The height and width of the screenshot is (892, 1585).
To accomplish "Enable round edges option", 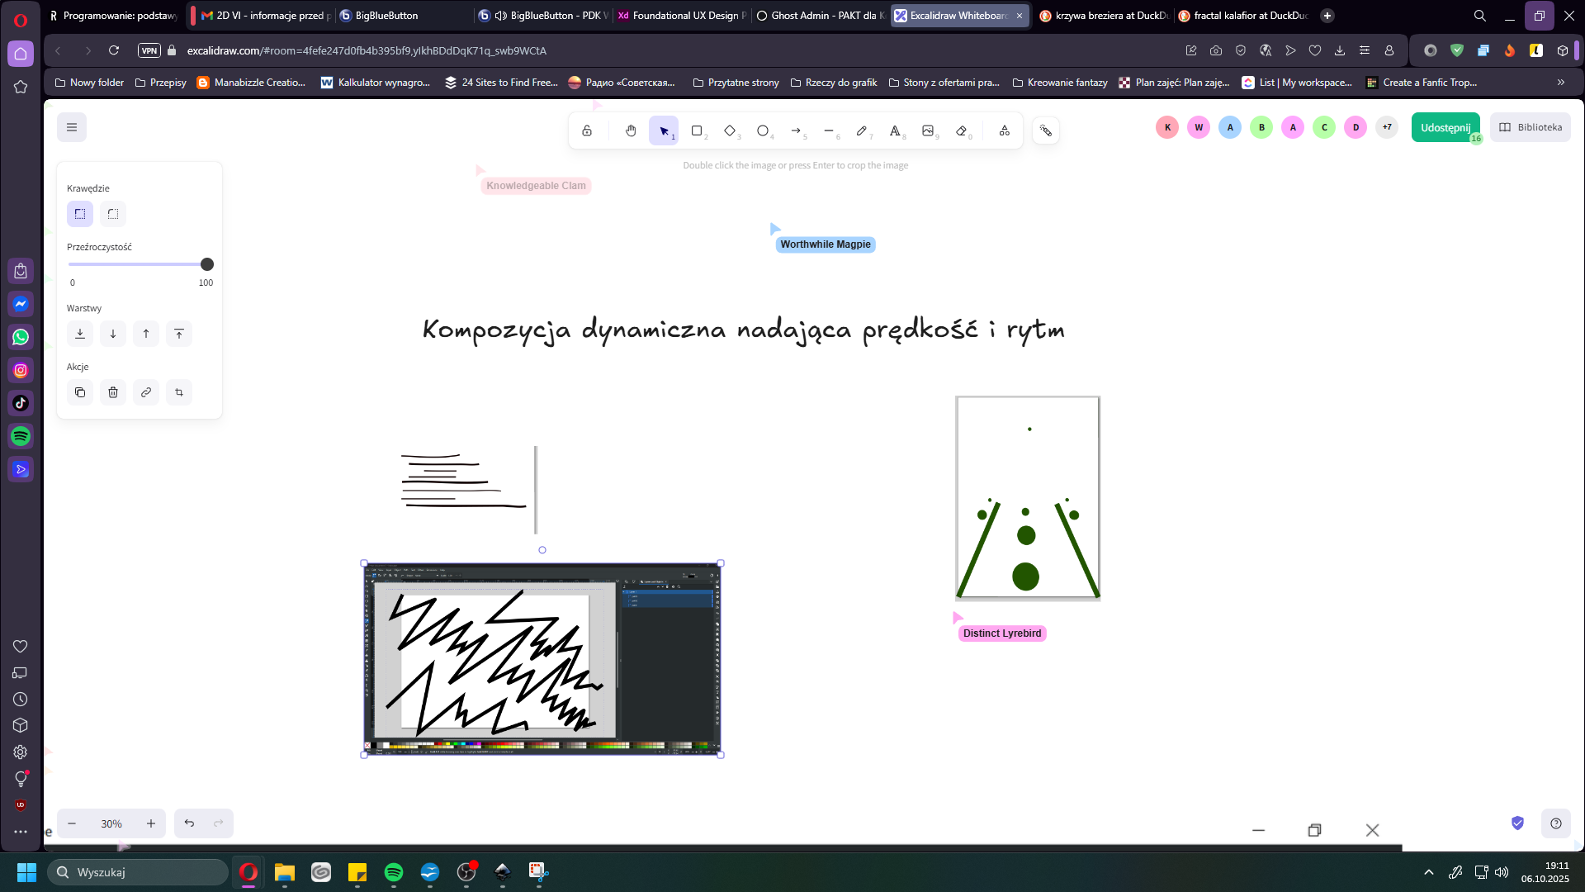I will coord(113,214).
